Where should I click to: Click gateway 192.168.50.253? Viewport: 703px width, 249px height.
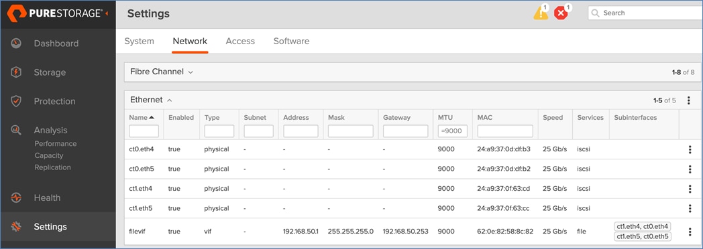pos(406,232)
